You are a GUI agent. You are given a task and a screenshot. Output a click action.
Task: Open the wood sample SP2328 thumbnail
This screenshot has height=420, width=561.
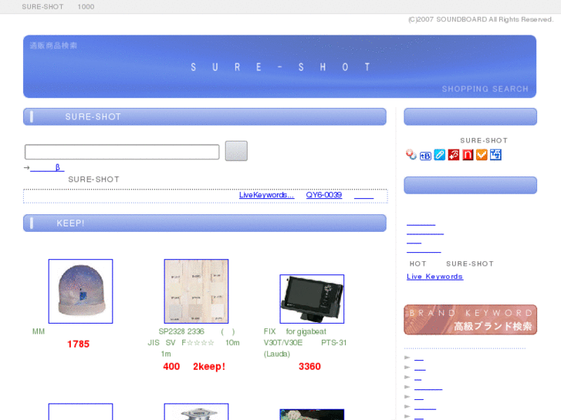pos(196,291)
